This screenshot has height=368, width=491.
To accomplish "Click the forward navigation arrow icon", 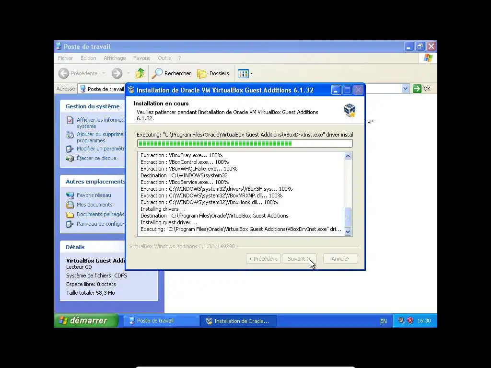I will [117, 73].
